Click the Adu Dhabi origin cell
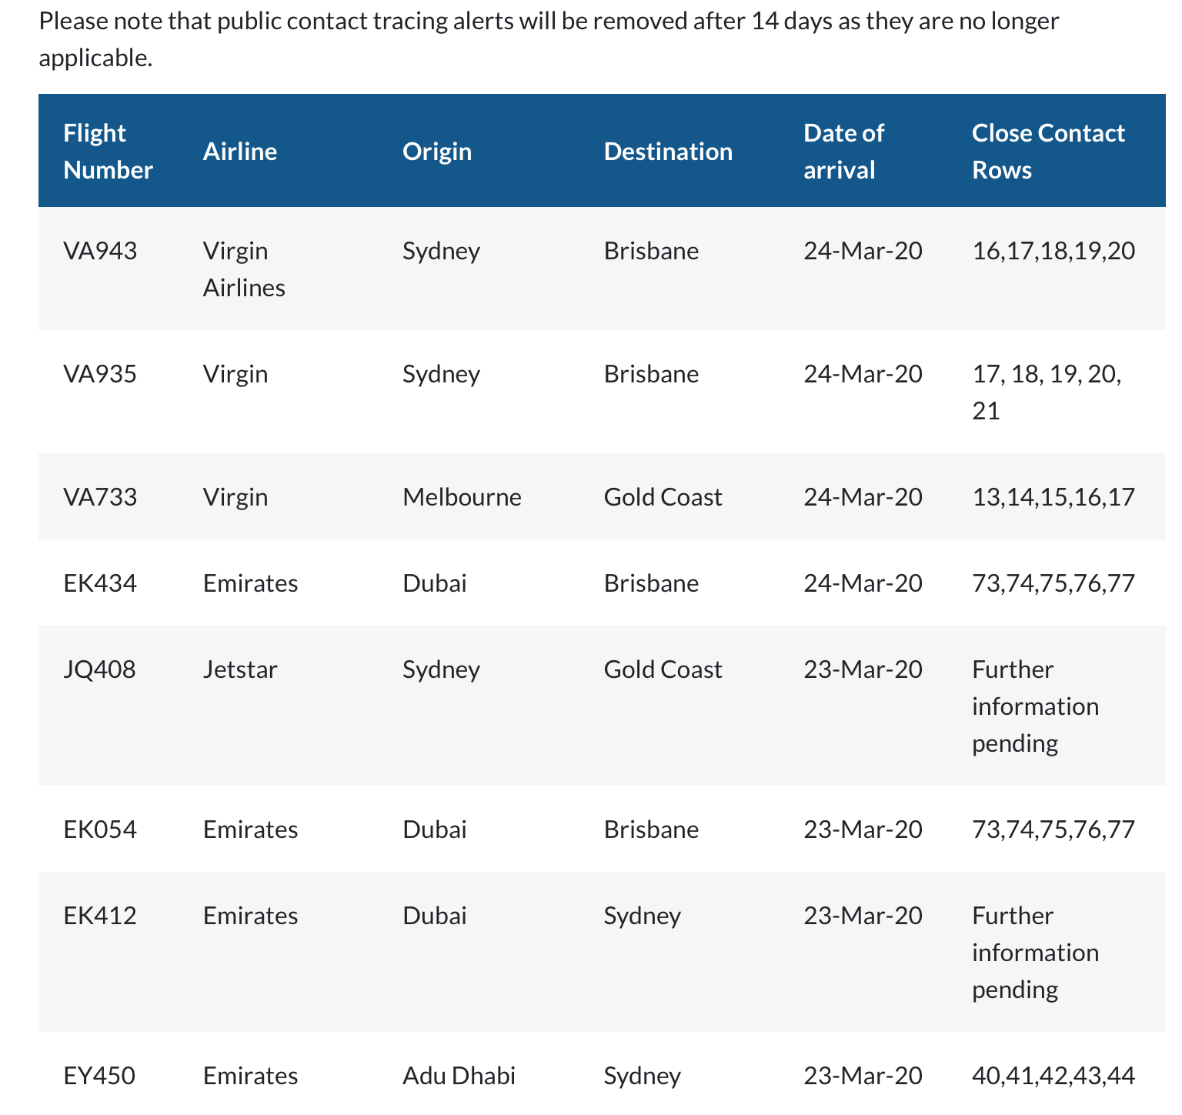Viewport: 1182px width, 1115px height. coord(459,1076)
